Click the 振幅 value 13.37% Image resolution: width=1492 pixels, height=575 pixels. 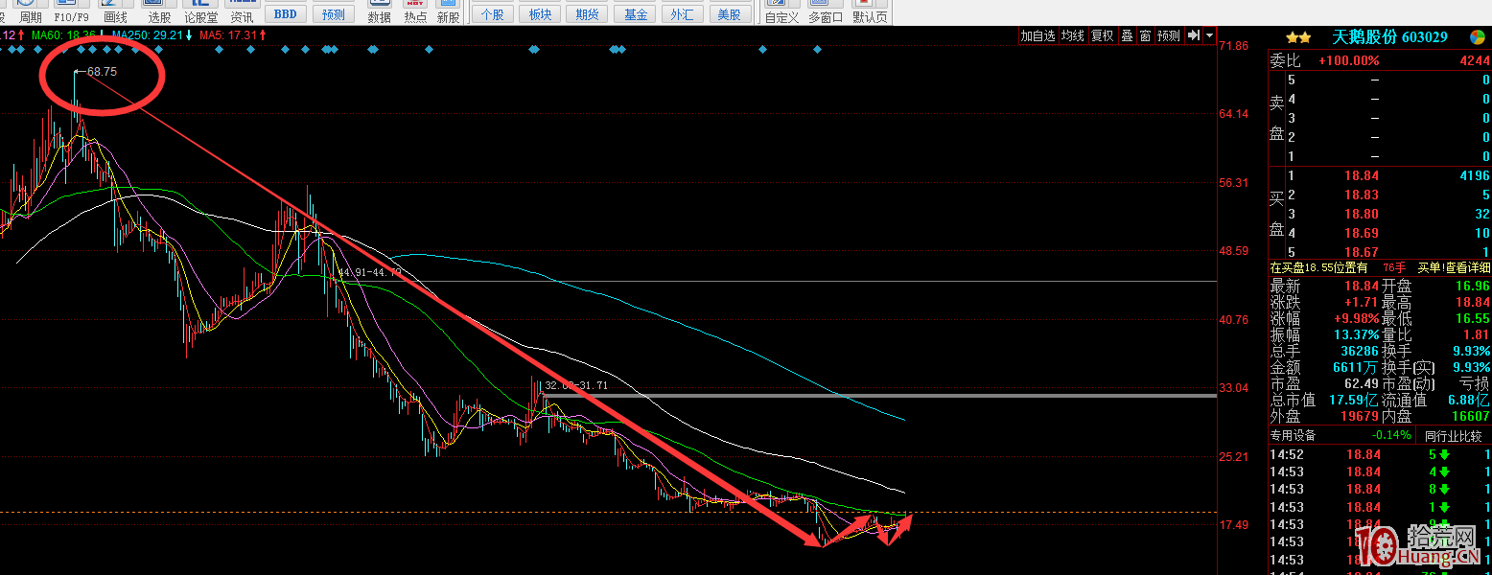click(1354, 335)
